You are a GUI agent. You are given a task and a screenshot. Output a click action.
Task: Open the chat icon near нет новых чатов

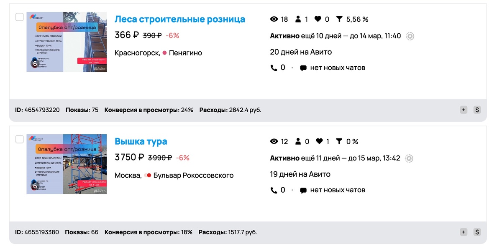(x=303, y=67)
